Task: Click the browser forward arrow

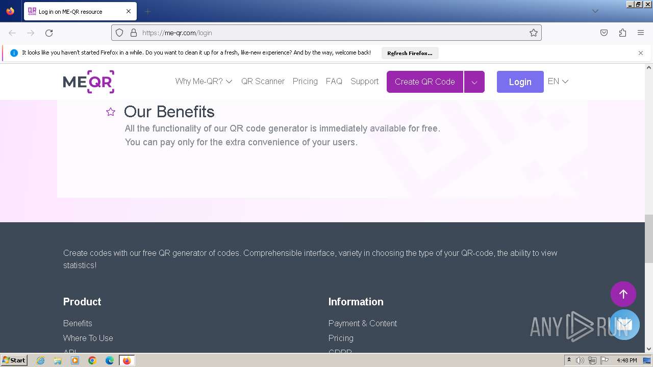Action: point(31,33)
